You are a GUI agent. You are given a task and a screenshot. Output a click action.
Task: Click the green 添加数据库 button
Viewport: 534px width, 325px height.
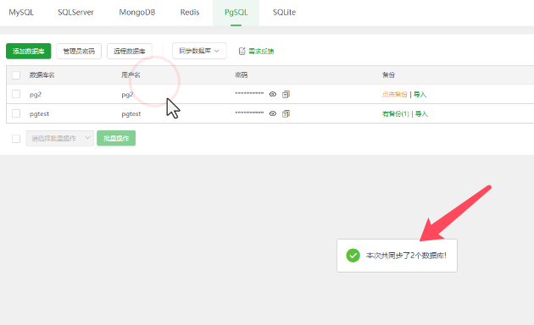coord(29,51)
